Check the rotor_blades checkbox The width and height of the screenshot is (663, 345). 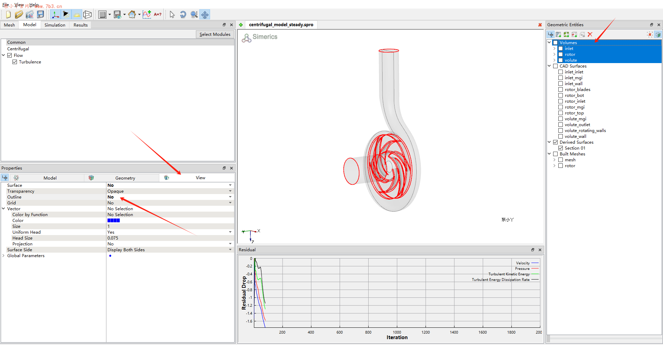560,90
